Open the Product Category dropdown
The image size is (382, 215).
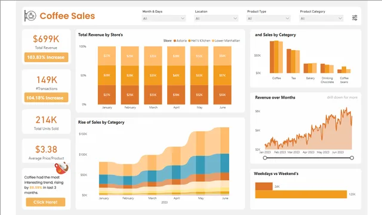coord(321,19)
